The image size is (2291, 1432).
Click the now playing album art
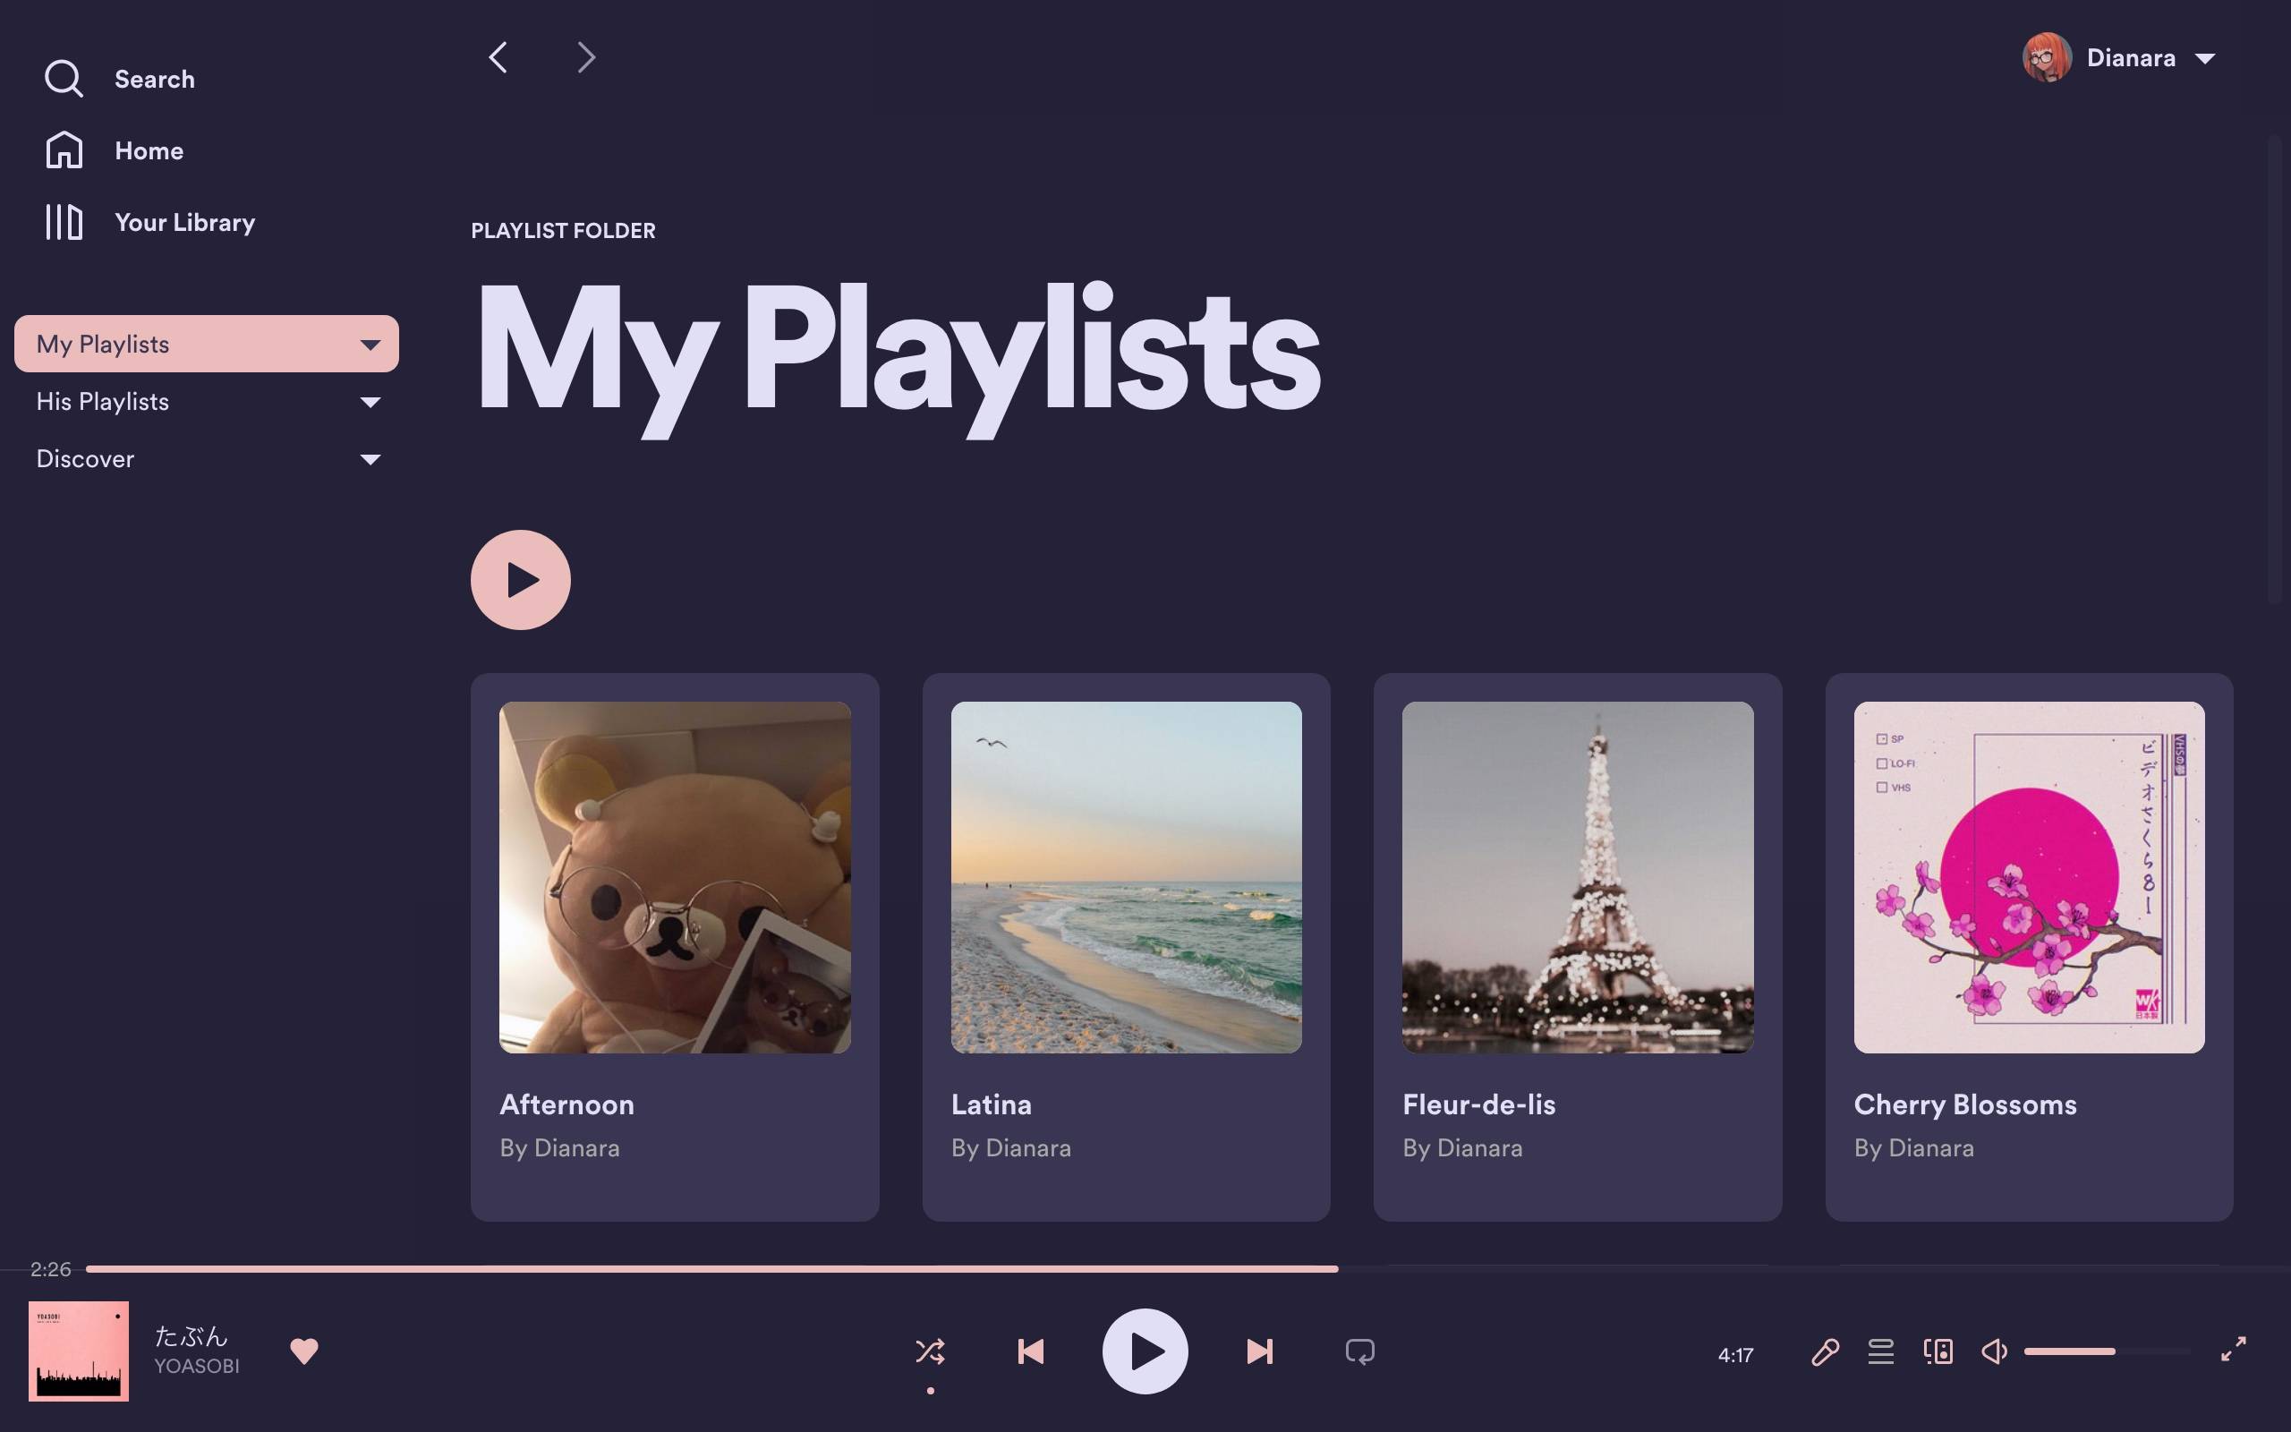click(x=79, y=1351)
